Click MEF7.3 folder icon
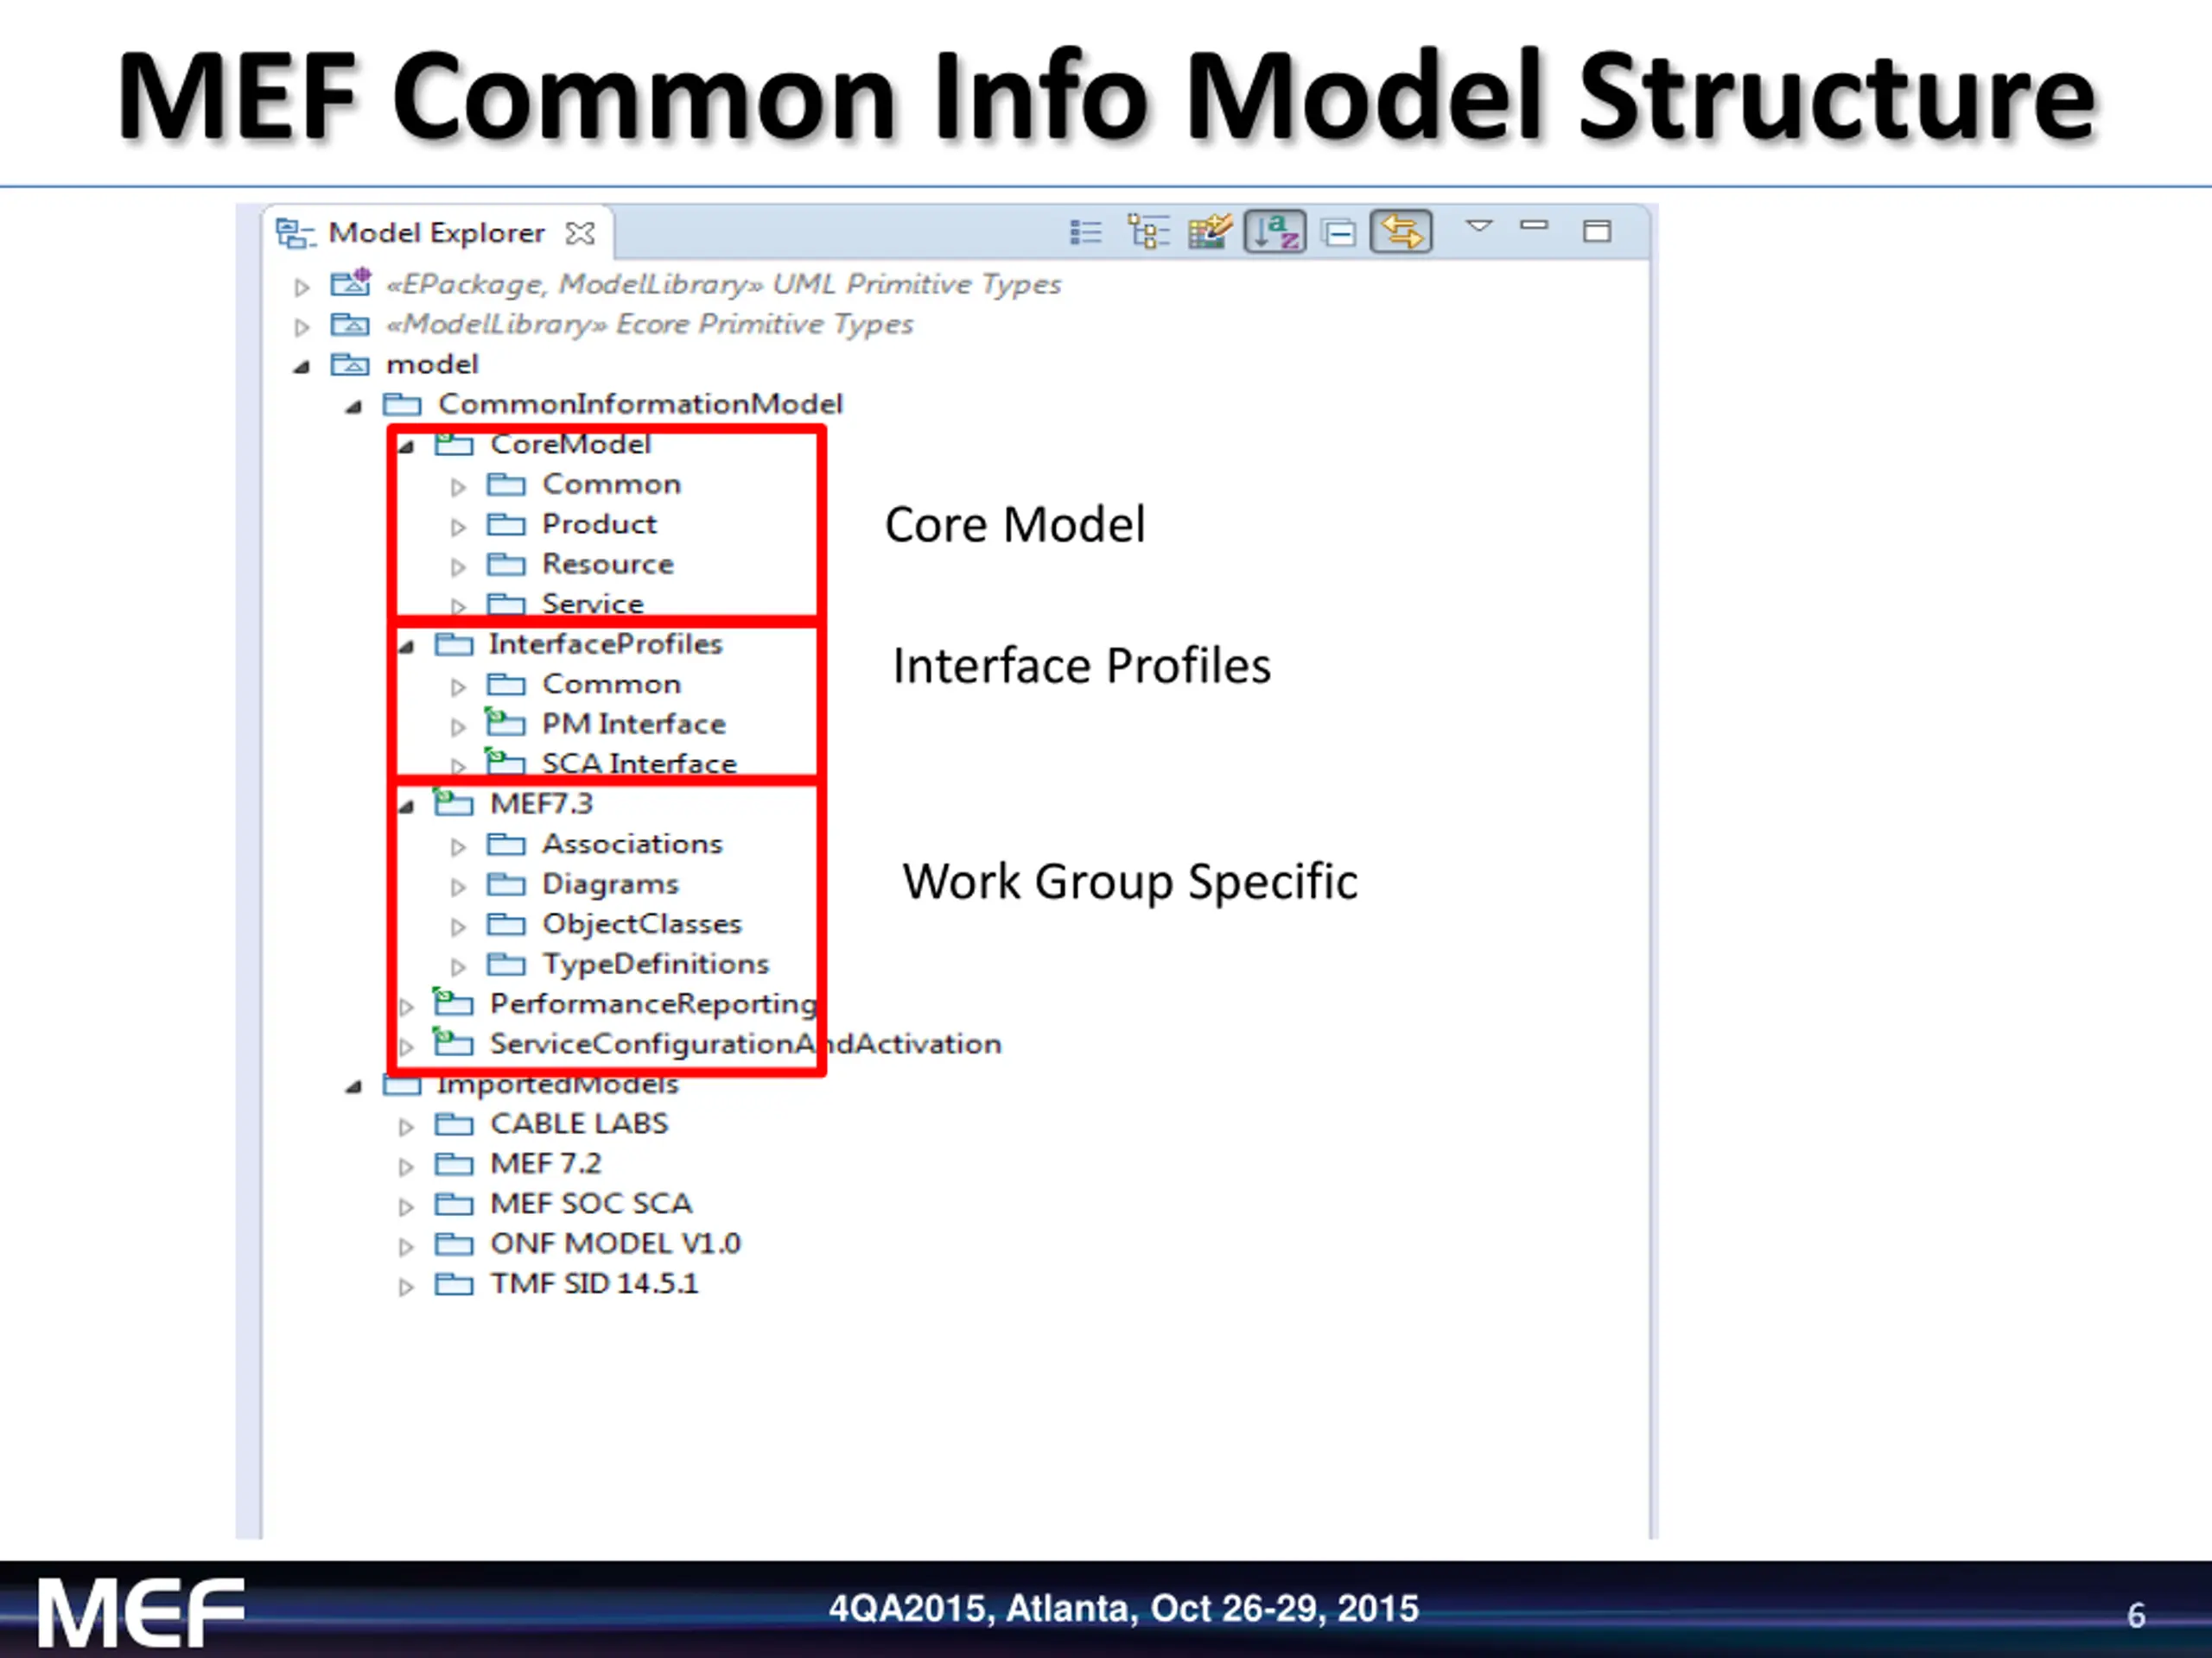 [x=453, y=802]
